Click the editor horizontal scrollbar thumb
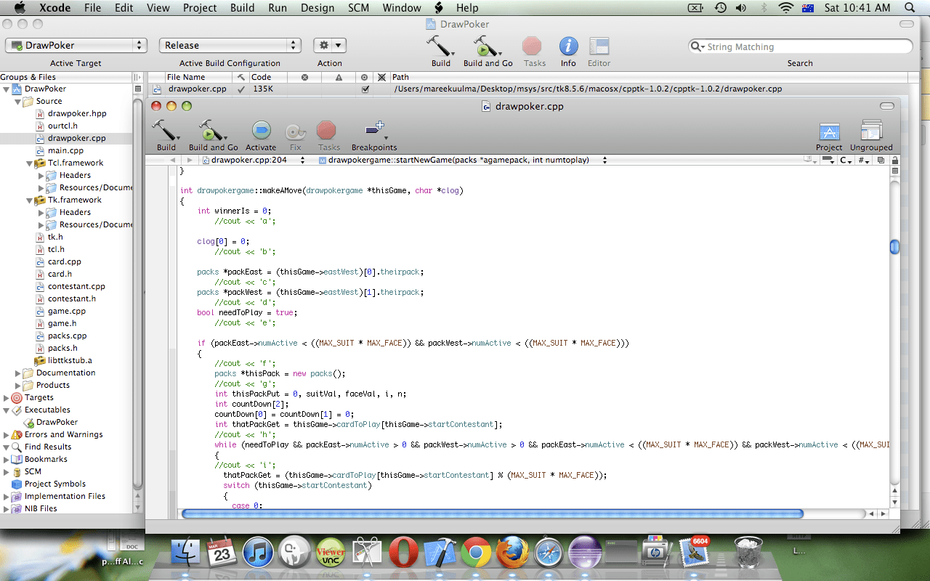930x581 pixels. click(492, 513)
